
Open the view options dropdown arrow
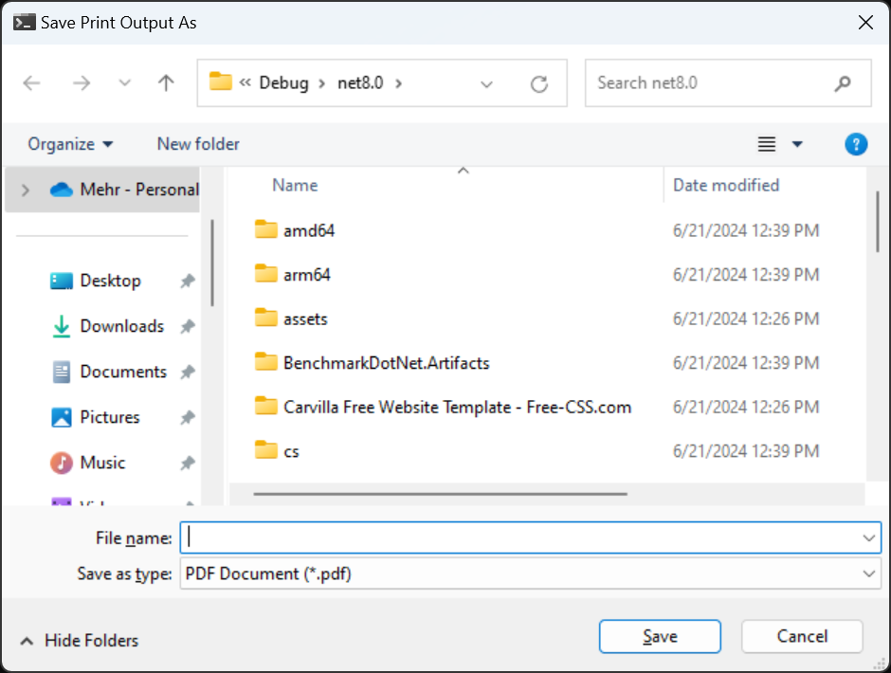point(797,144)
